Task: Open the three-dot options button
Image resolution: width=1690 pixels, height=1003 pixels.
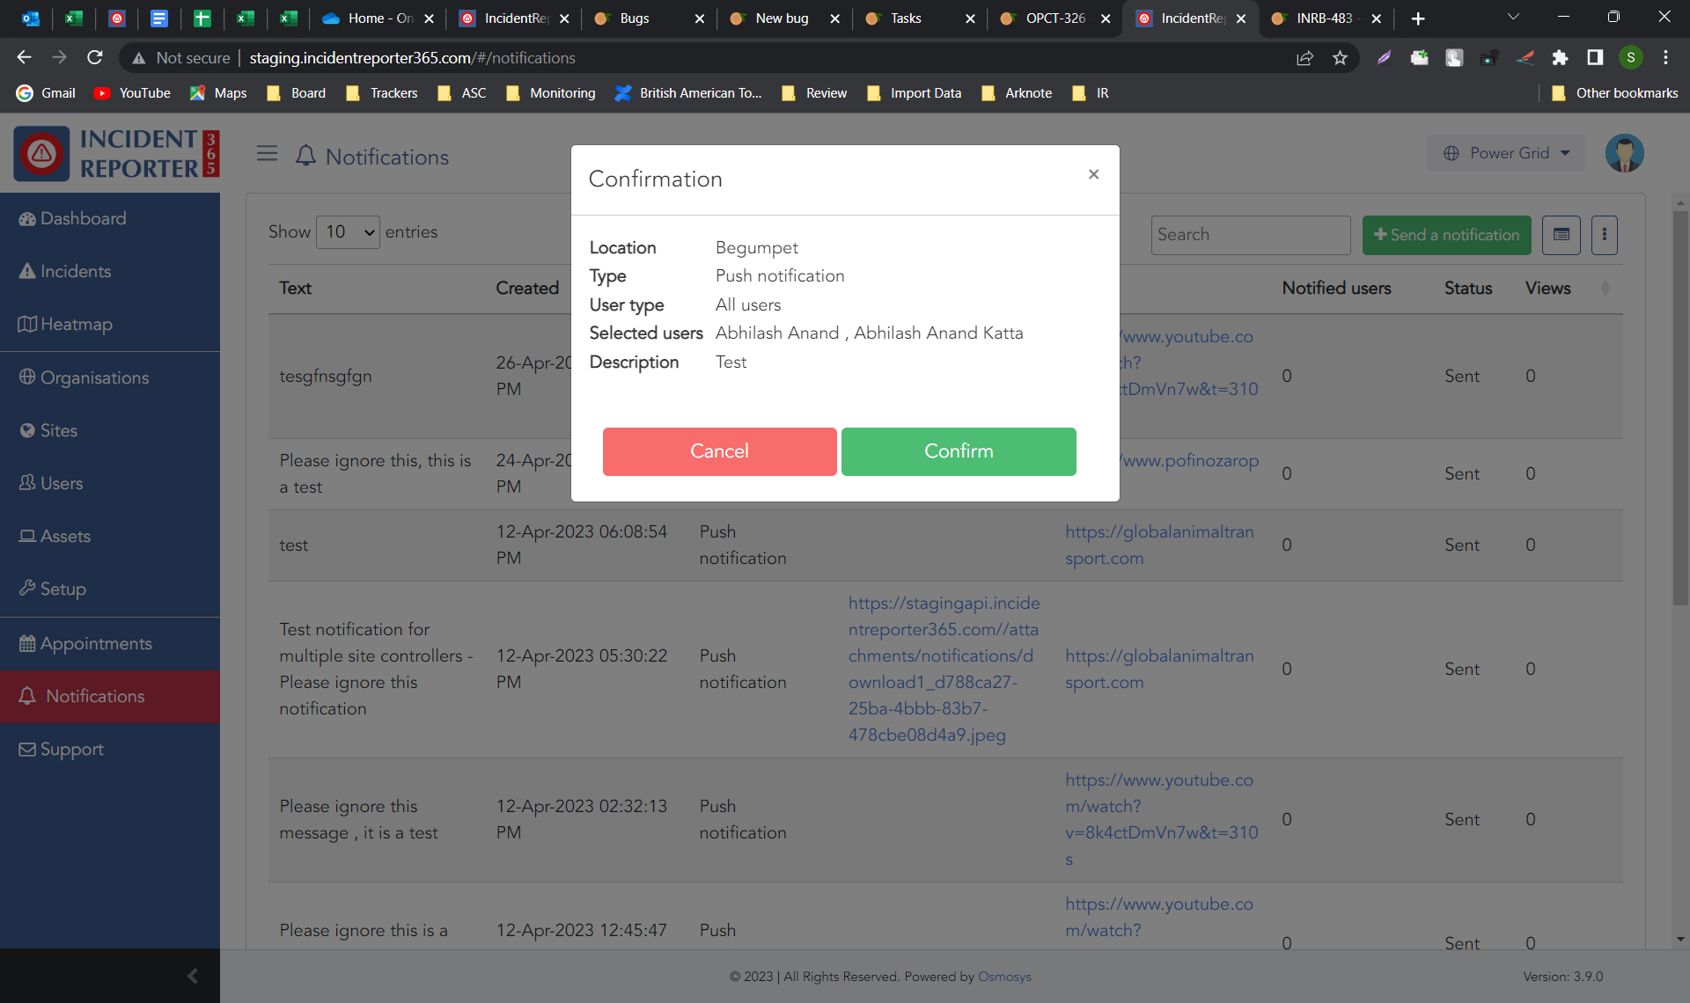Action: pyautogui.click(x=1604, y=235)
